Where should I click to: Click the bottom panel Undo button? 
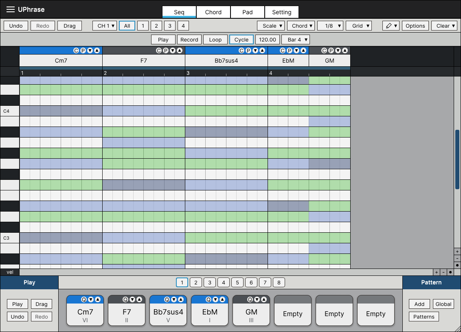[18, 317]
